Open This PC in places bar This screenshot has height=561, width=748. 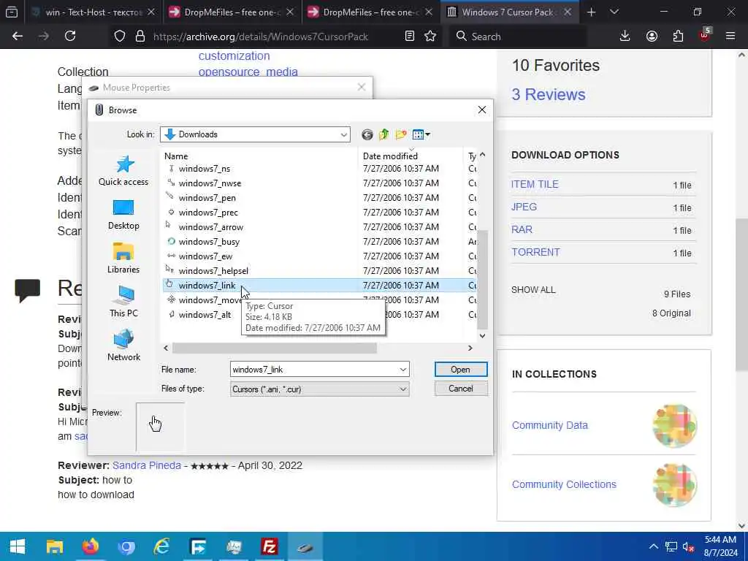click(123, 302)
